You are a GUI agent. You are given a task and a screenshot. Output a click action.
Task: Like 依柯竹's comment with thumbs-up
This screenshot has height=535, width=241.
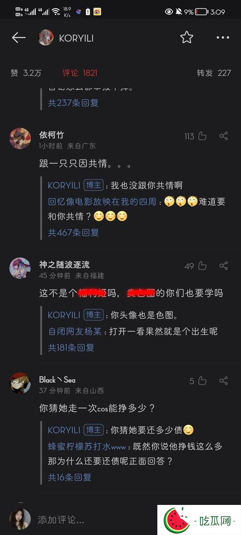point(203,136)
